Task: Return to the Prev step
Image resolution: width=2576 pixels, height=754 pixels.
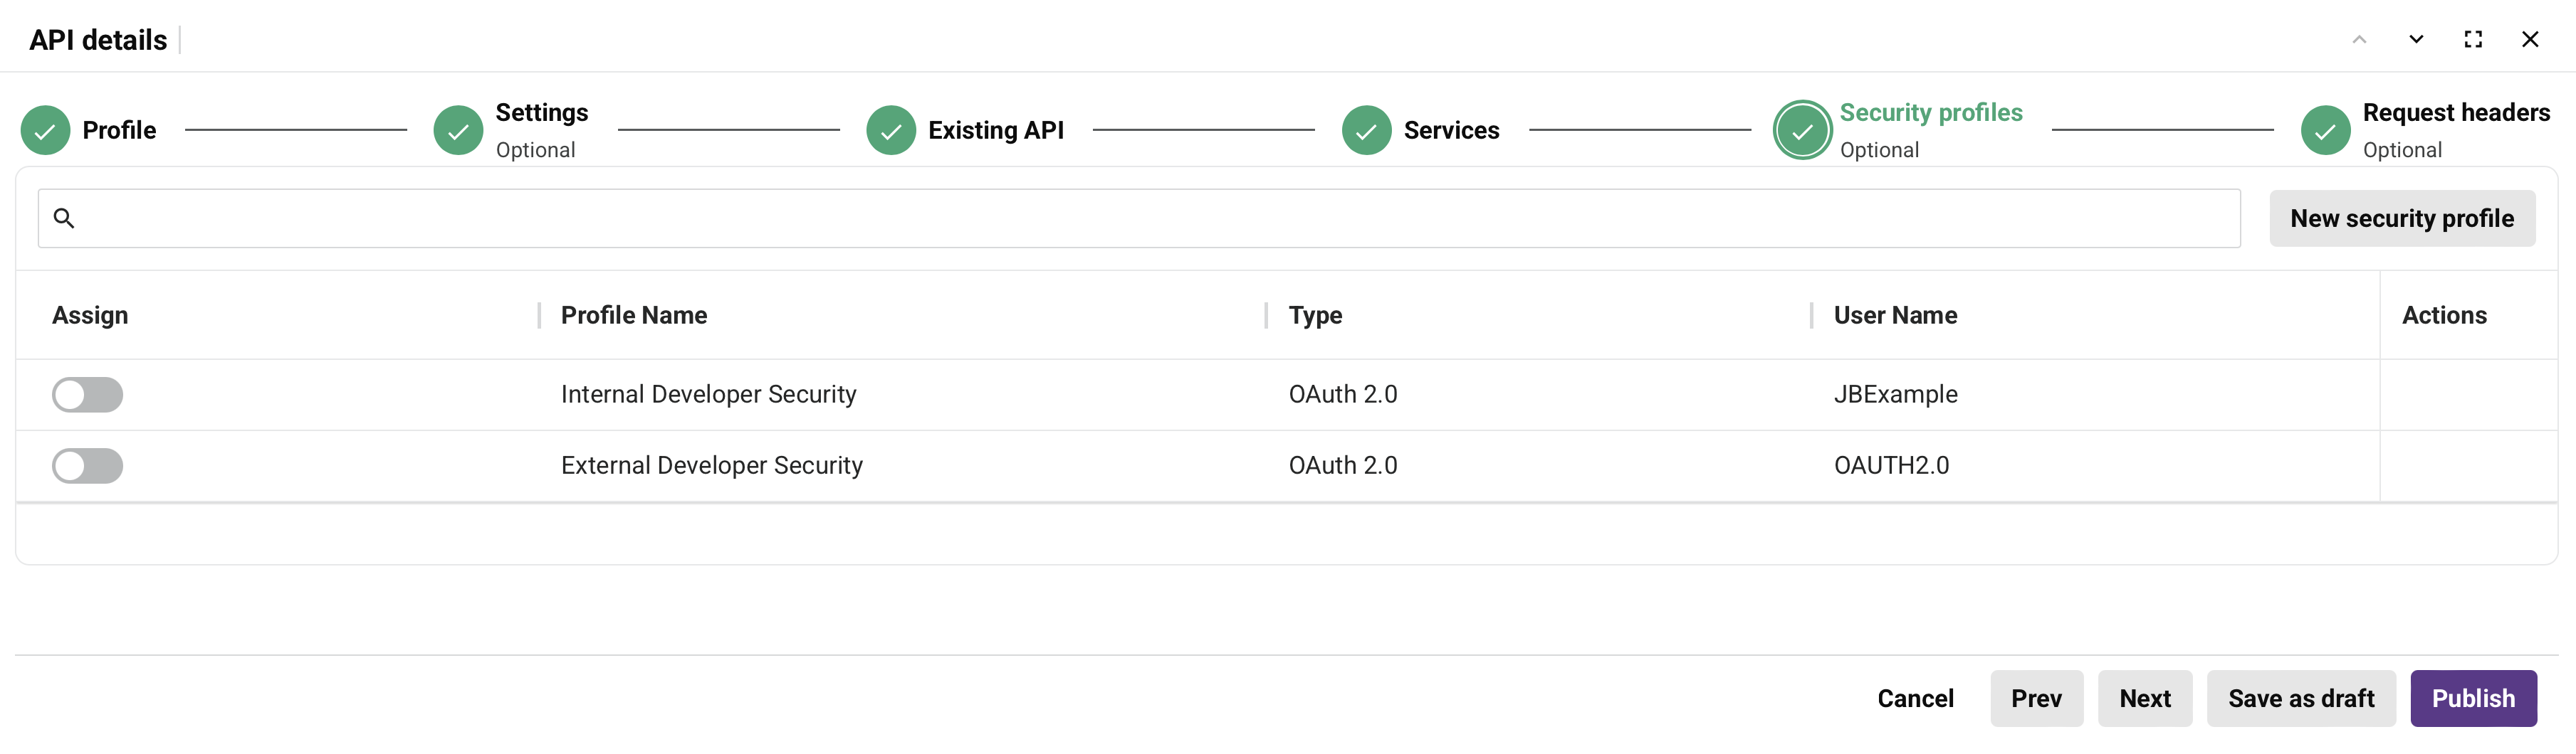Action: pyautogui.click(x=2036, y=698)
